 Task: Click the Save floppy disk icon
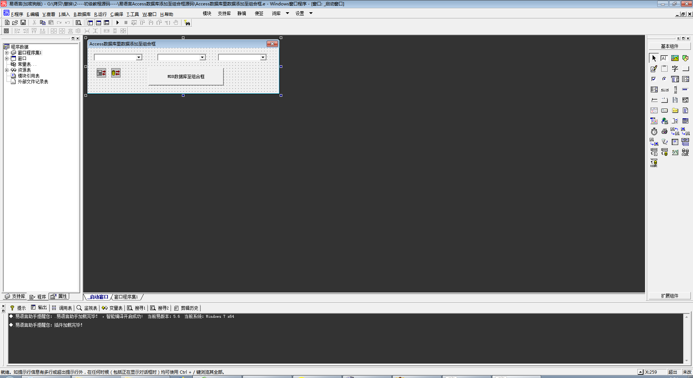[23, 22]
